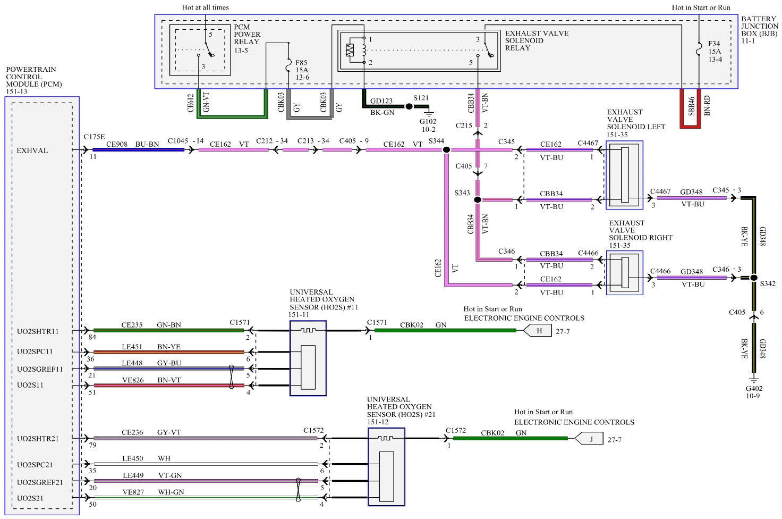Select the UO2SPC11 pin label
The width and height of the screenshot is (782, 519).
point(35,351)
